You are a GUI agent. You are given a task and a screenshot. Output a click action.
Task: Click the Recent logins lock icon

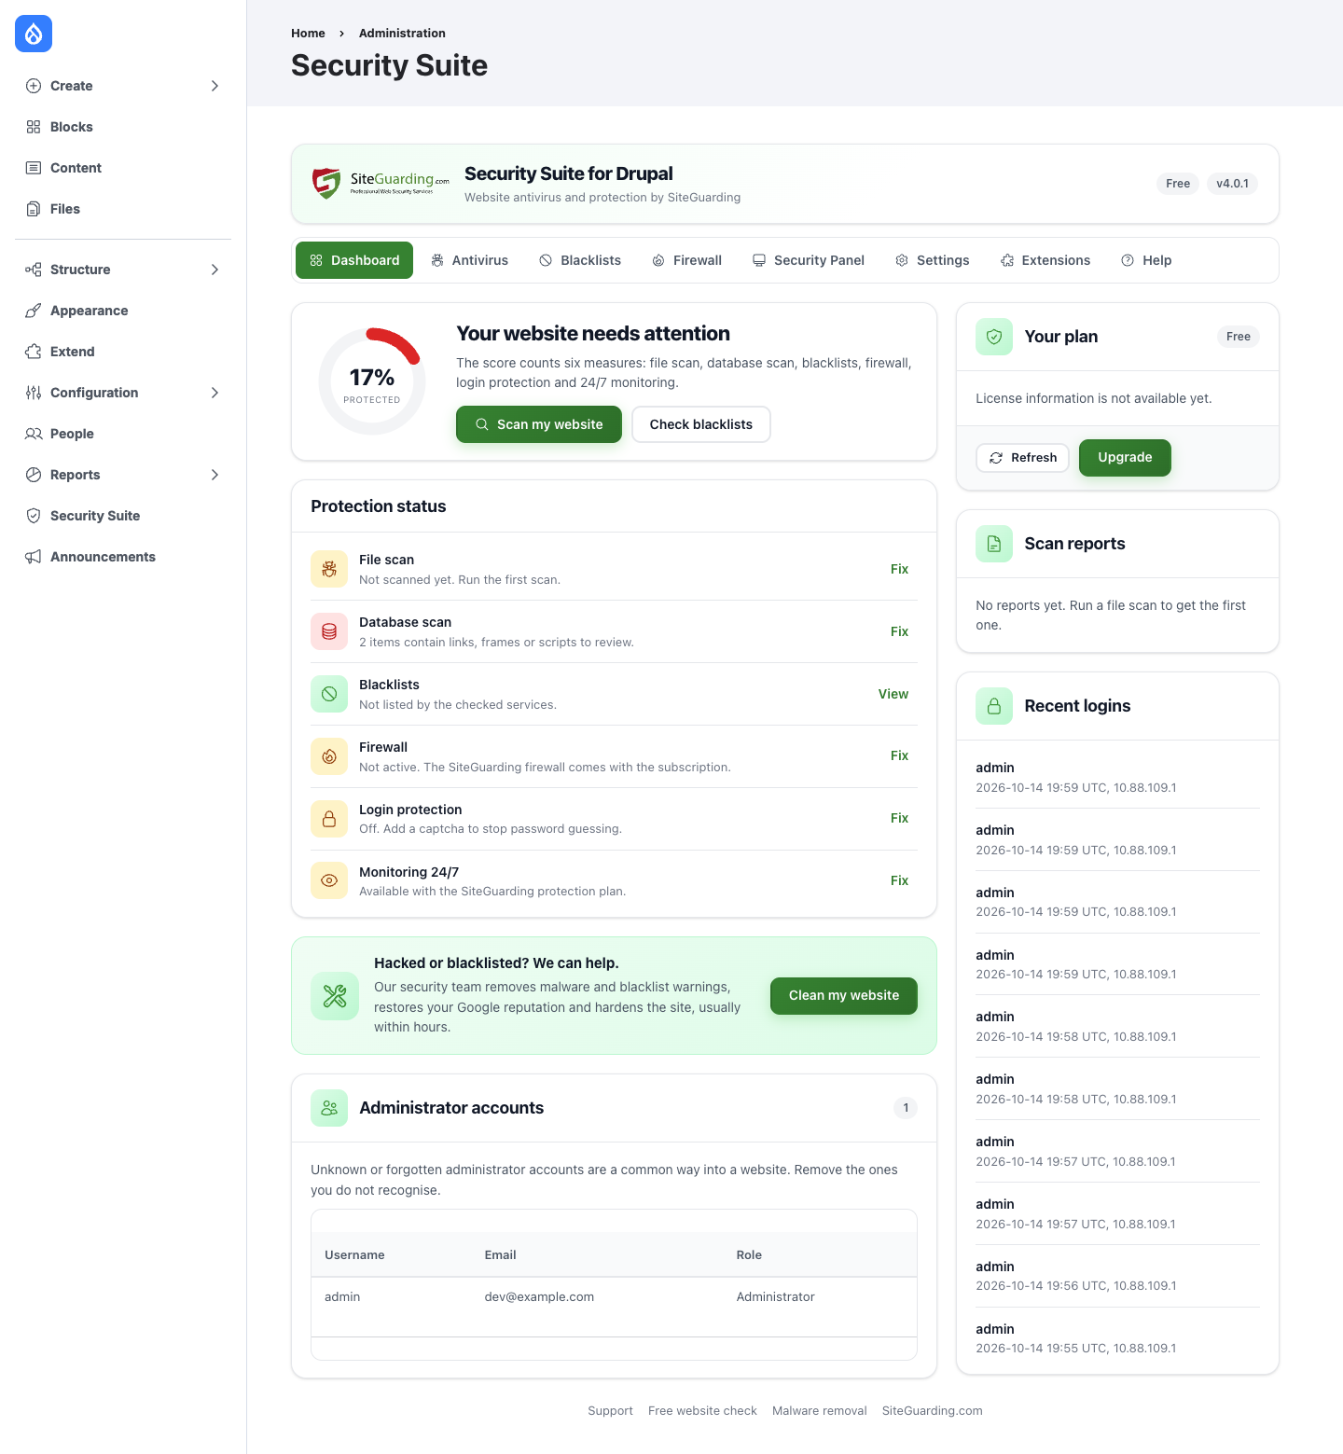pos(994,706)
